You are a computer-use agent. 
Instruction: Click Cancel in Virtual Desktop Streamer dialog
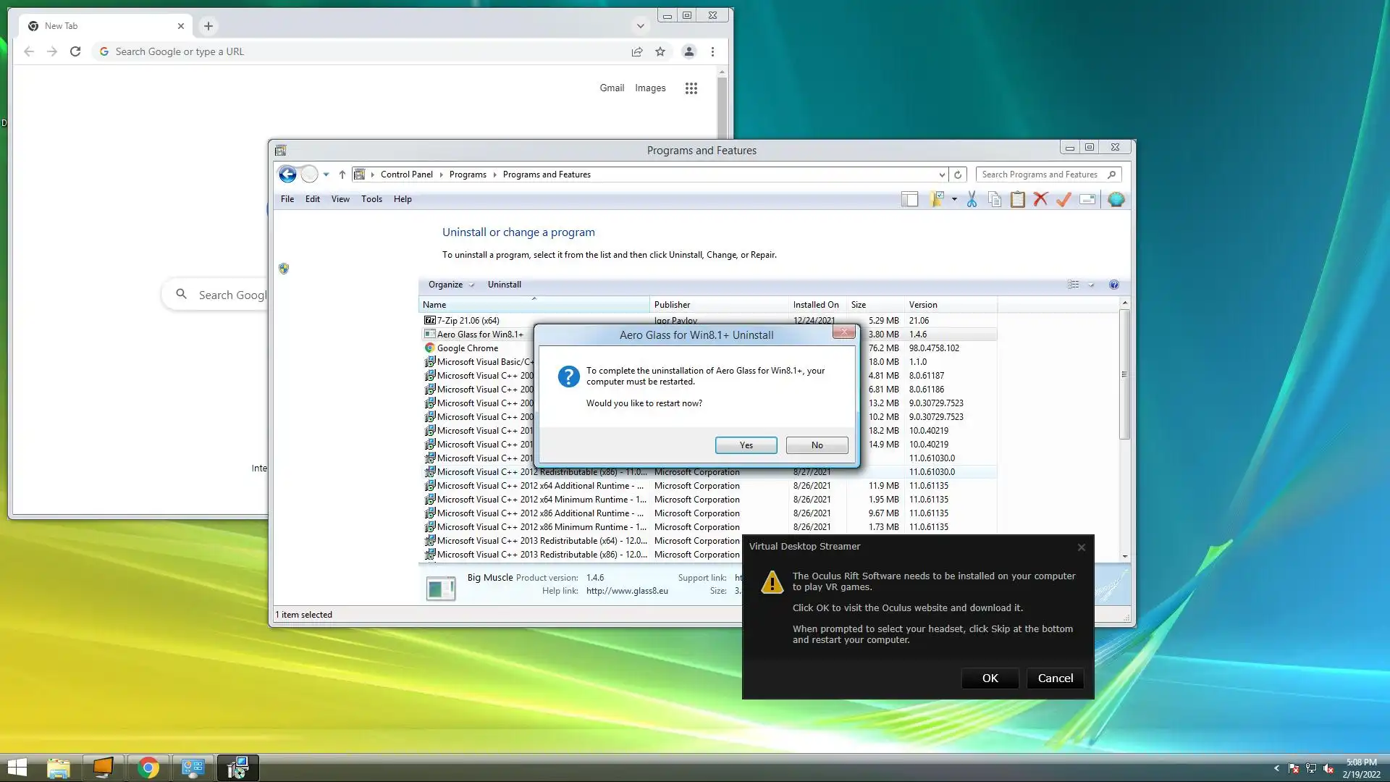coord(1055,678)
